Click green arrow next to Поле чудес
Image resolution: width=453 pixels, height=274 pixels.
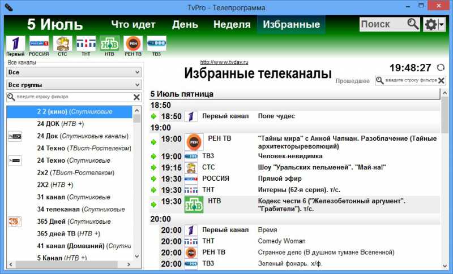(x=153, y=116)
